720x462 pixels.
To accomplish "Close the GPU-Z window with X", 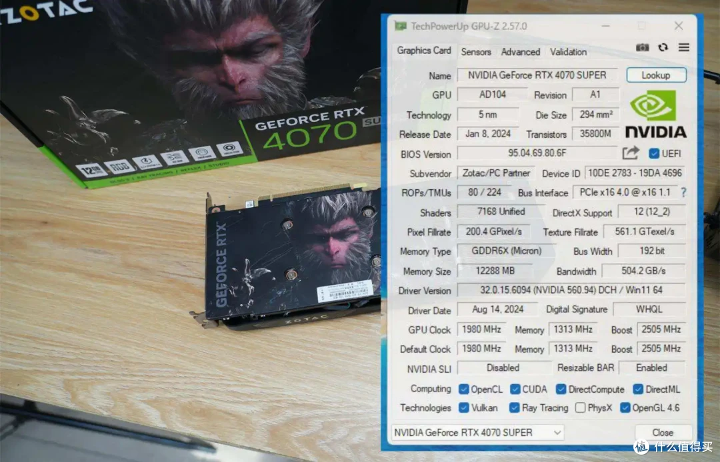I will [679, 26].
